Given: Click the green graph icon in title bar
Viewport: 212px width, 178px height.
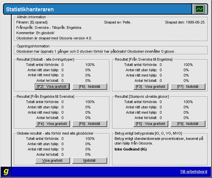Looking at the screenshot, I should (200, 9).
